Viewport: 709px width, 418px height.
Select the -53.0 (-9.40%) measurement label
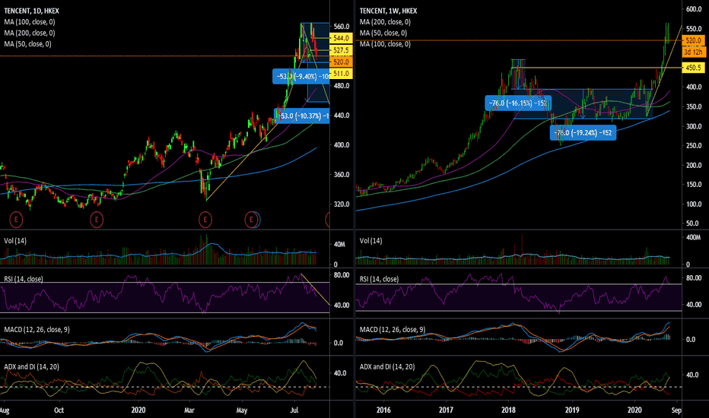tap(301, 76)
